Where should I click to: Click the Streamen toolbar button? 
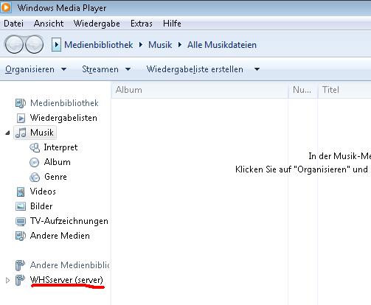point(100,69)
